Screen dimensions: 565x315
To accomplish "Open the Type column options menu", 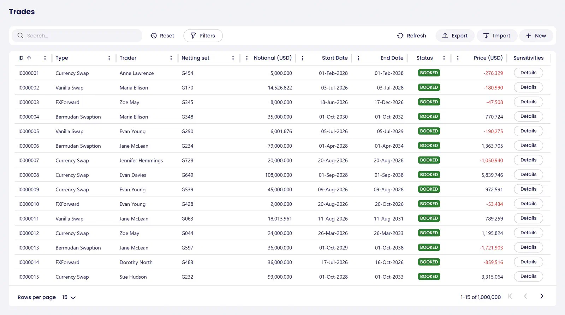I will point(109,58).
